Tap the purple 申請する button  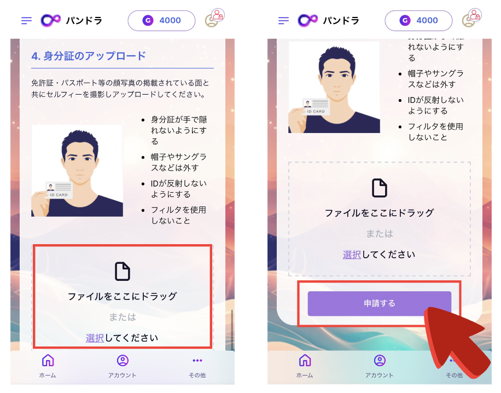click(x=379, y=303)
